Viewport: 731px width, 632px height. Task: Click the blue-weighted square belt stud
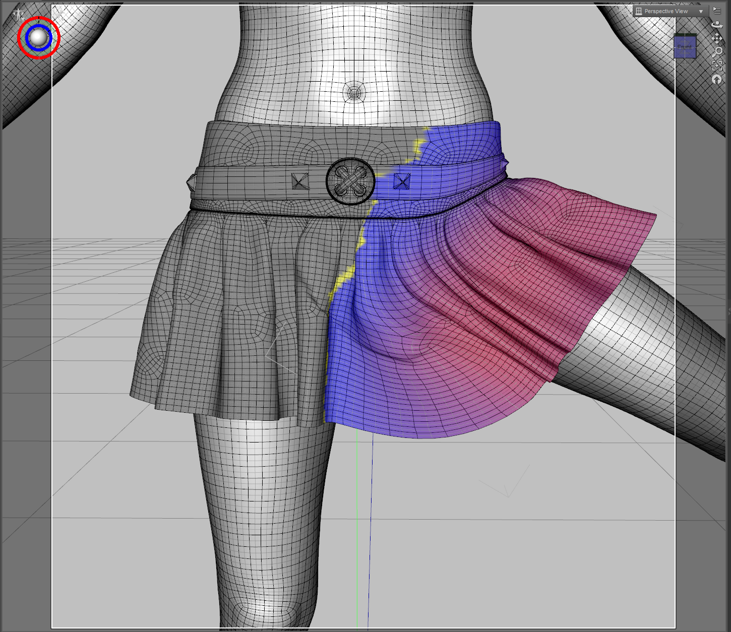[x=402, y=181]
